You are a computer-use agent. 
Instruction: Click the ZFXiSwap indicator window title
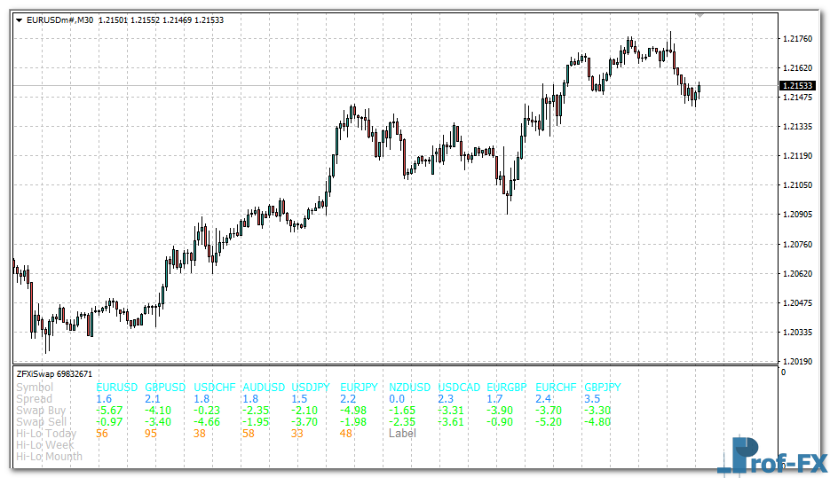click(x=54, y=374)
